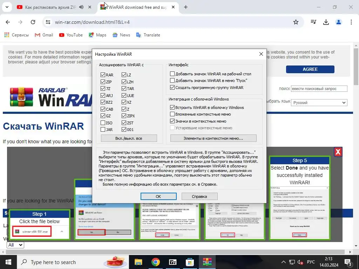Toggle Значки в контекстных меню

pyautogui.click(x=172, y=121)
